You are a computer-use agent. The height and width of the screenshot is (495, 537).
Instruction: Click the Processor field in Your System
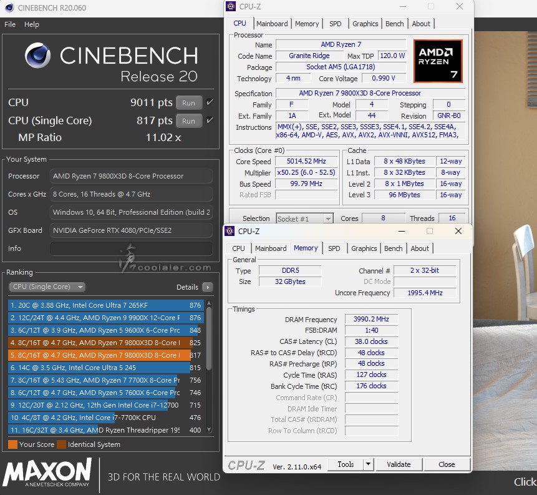(x=131, y=176)
